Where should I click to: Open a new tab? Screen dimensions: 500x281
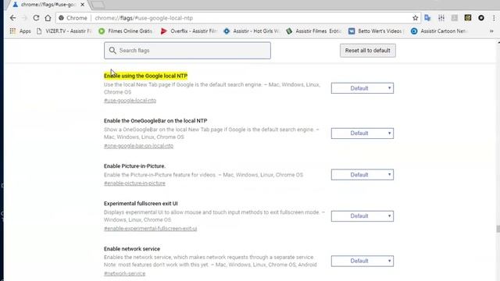pyautogui.click(x=98, y=5)
